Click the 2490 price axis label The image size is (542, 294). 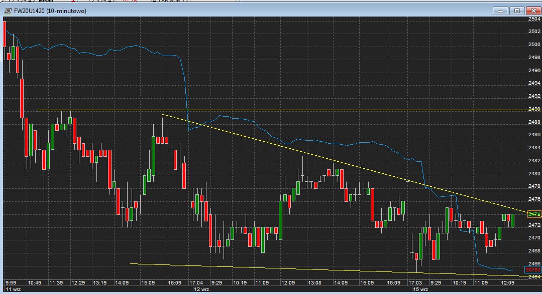point(534,109)
